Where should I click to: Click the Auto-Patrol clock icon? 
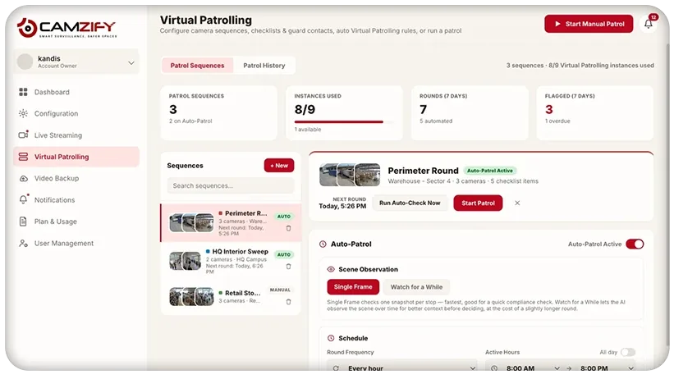(x=323, y=244)
